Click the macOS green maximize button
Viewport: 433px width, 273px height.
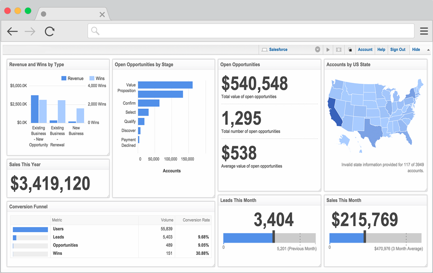[x=28, y=11]
